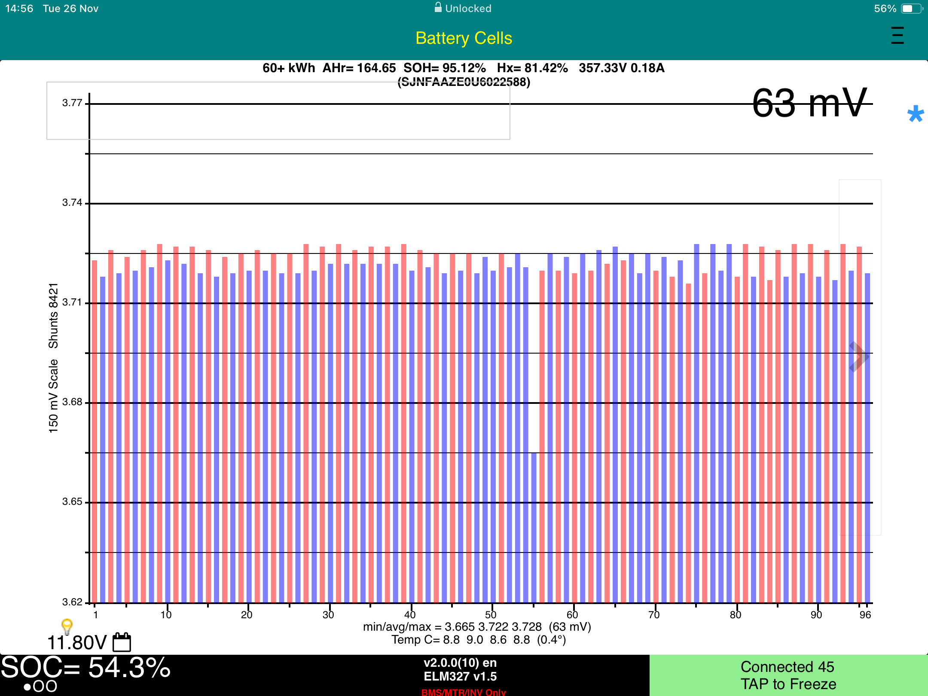928x696 pixels.
Task: Tap the page indicator dots
Action: point(40,687)
